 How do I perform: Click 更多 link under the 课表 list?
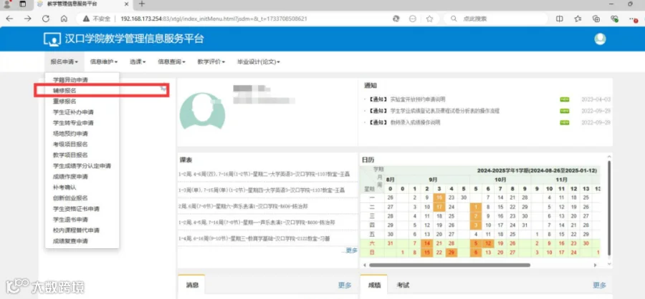coord(351,250)
